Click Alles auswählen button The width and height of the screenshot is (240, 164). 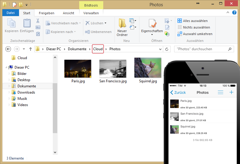pos(192,21)
